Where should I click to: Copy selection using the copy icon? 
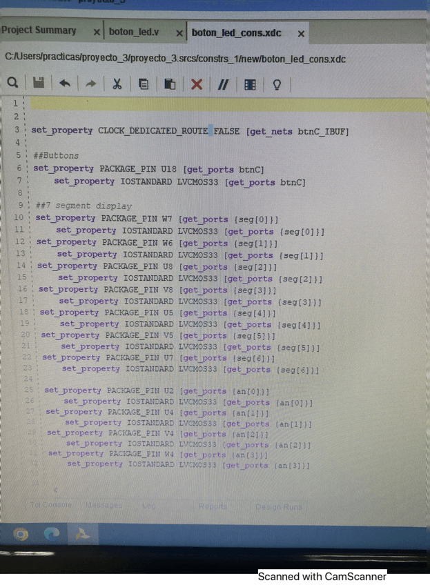tap(144, 84)
